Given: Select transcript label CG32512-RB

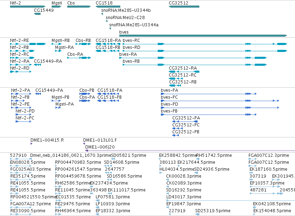Looking at the screenshot, I should [183, 82].
